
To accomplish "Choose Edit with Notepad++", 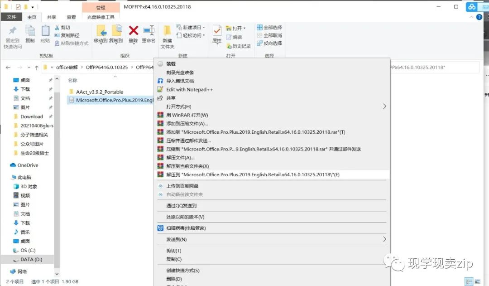I will [x=271, y=90].
